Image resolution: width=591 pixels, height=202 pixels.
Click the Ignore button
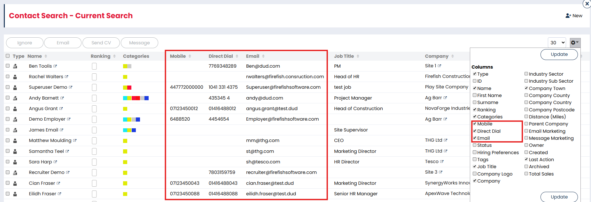click(25, 43)
